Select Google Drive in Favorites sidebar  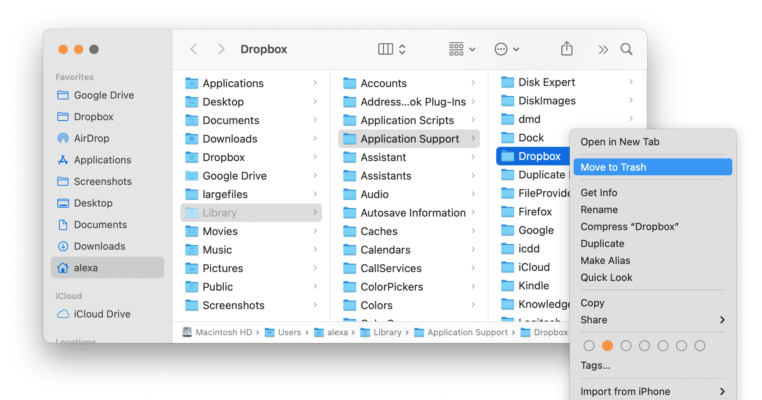[x=107, y=95]
